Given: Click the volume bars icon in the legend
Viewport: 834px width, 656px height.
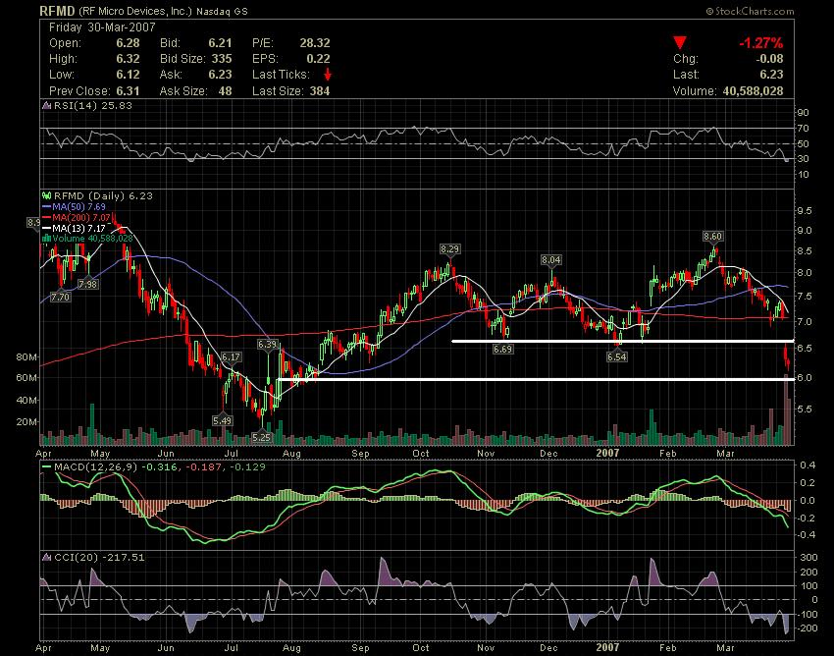Looking at the screenshot, I should click(46, 239).
